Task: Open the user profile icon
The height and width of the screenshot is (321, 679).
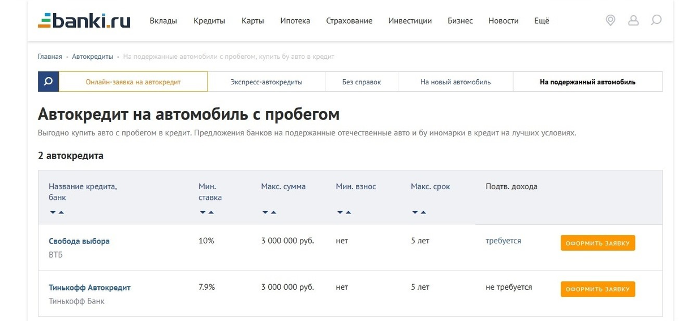Action: tap(633, 20)
